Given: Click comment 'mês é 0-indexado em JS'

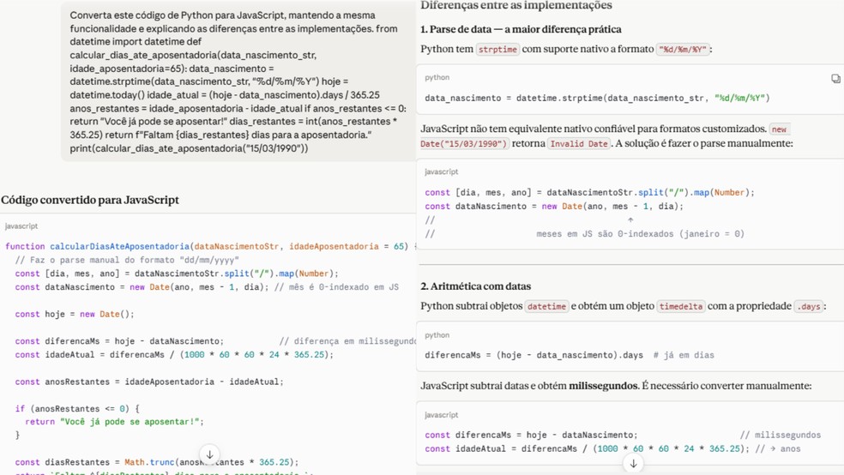Looking at the screenshot, I should pyautogui.click(x=336, y=287).
